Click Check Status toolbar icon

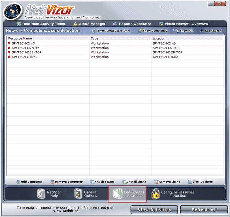(x=92, y=182)
